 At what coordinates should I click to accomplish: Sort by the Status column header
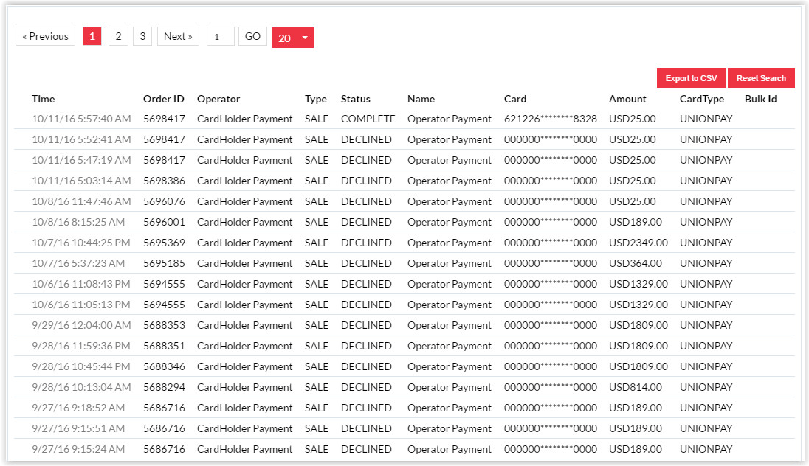click(356, 99)
